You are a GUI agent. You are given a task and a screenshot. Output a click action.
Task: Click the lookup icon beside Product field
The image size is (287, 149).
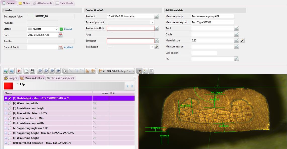(157, 17)
